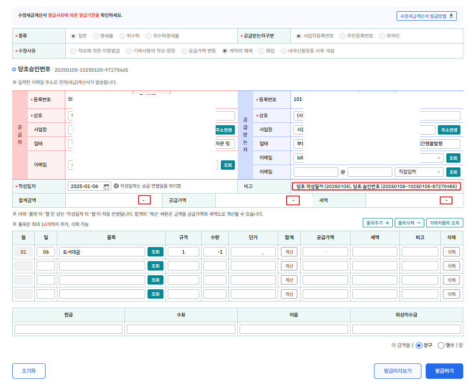Screen dimensions: 475x384
Task: Click the 월 cell showing 01
Action: point(23,252)
